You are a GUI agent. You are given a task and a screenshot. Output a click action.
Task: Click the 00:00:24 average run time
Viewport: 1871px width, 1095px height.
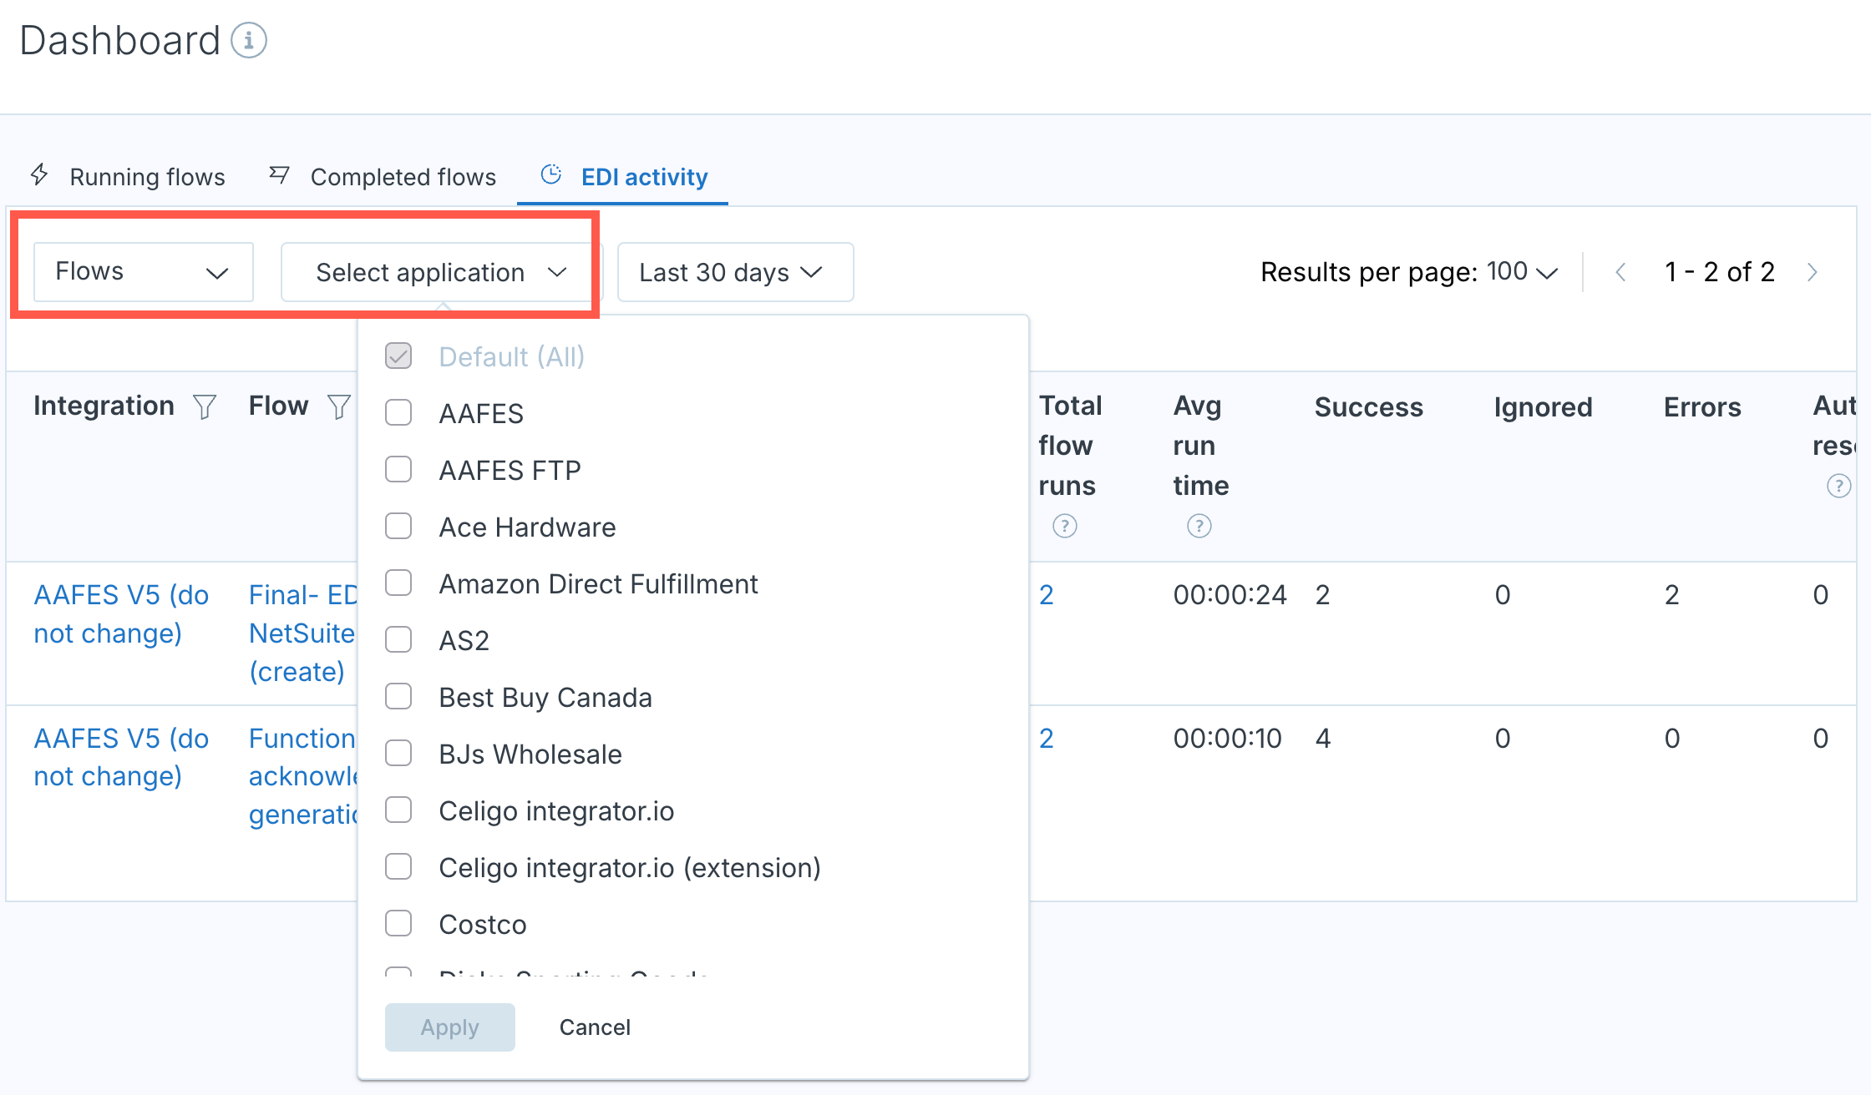pyautogui.click(x=1230, y=594)
